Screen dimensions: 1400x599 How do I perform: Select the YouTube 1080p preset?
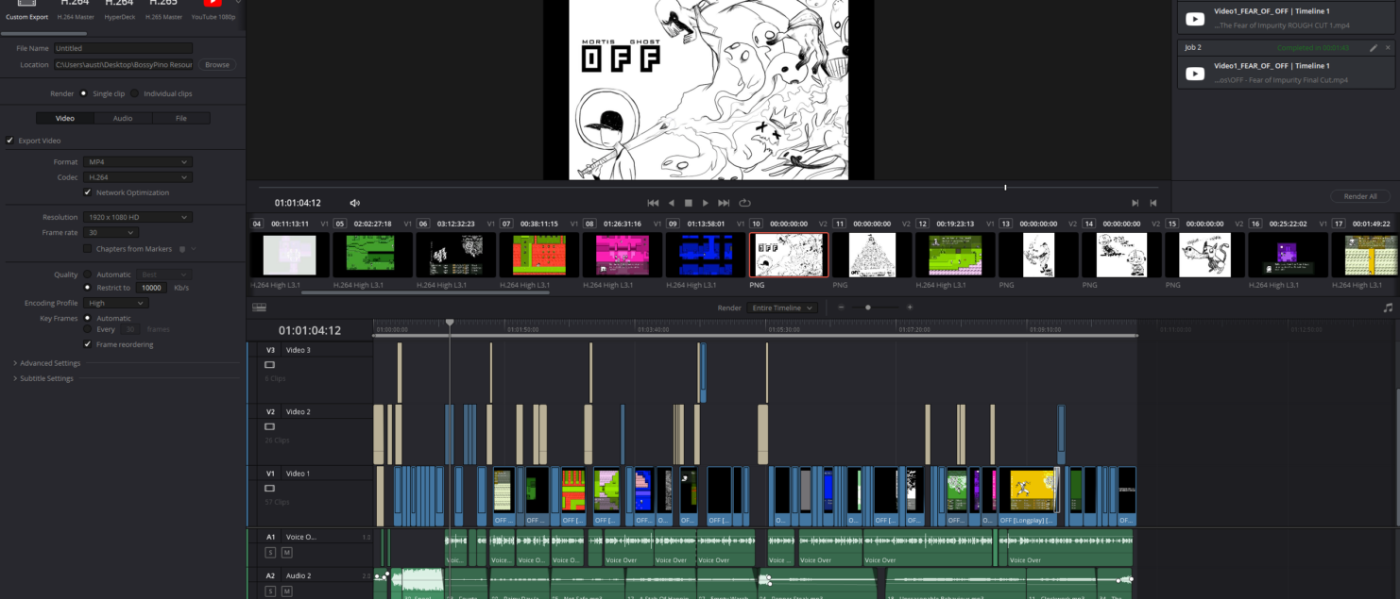tap(213, 9)
